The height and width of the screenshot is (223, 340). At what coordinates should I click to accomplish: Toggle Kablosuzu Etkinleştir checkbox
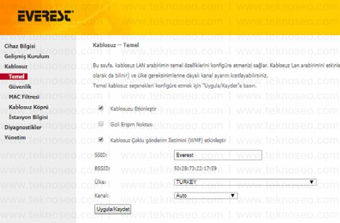click(101, 108)
